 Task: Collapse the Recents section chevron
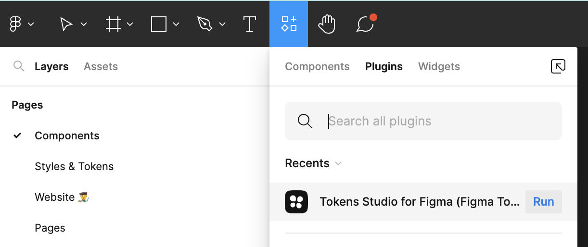[338, 163]
